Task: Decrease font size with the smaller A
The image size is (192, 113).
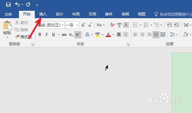Action: click(x=90, y=25)
